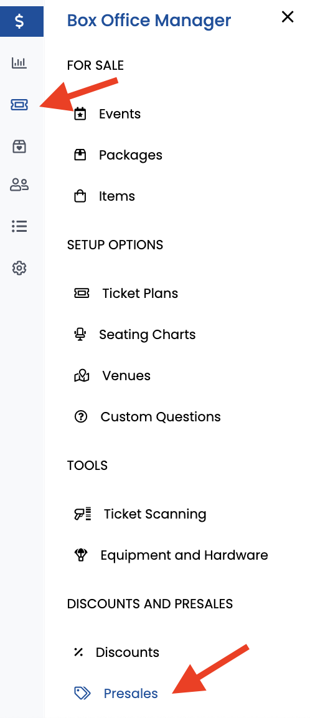The height and width of the screenshot is (718, 310).
Task: Select the ticket icon in sidebar
Action: pos(19,105)
